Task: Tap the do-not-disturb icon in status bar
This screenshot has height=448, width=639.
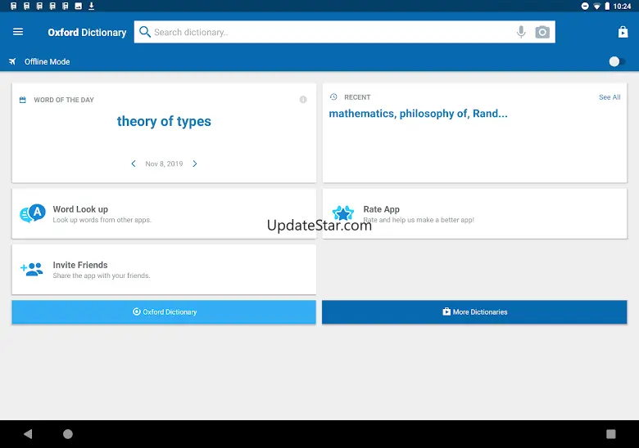Action: [585, 6]
